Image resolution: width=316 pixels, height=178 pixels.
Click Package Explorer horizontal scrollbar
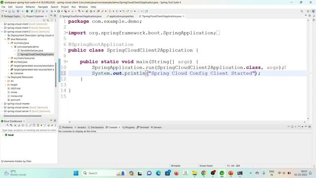click(23, 116)
